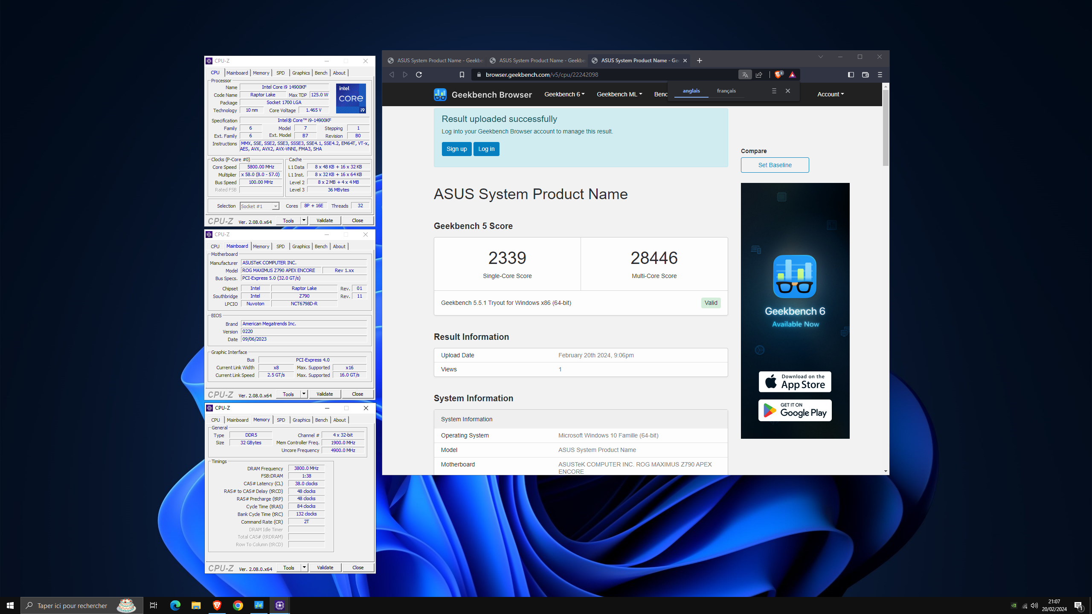Click the browser back arrow

[x=392, y=75]
